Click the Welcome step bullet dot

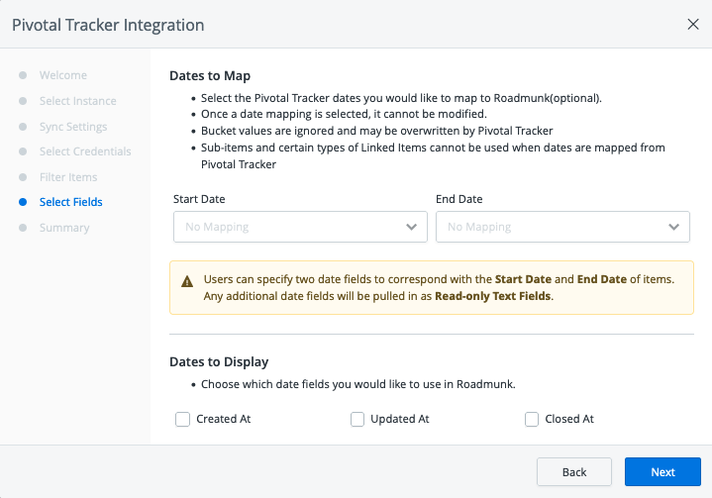point(23,75)
